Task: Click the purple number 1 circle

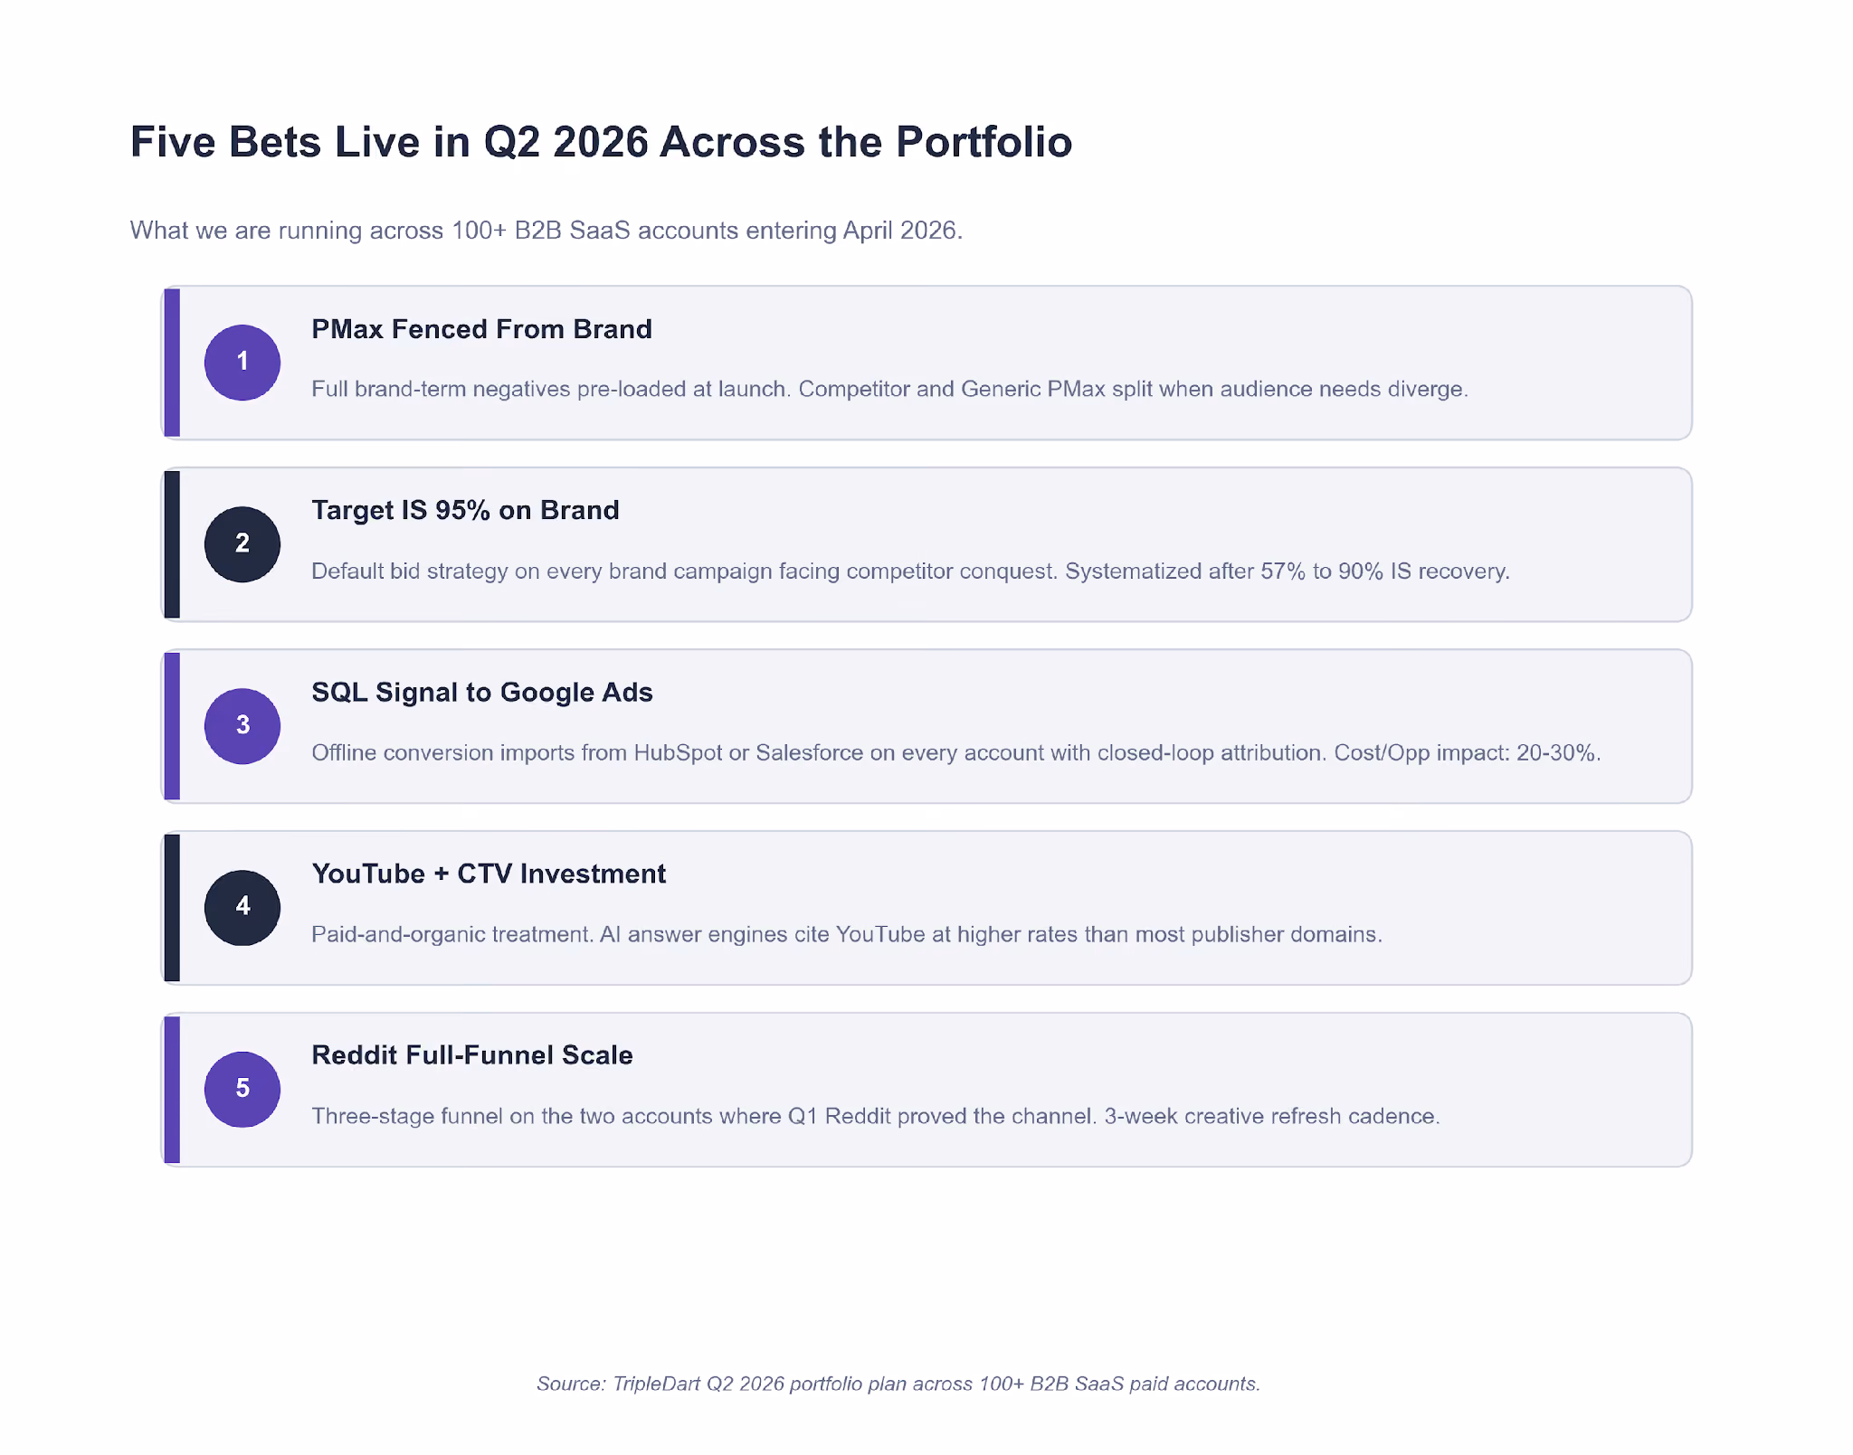Action: (242, 362)
